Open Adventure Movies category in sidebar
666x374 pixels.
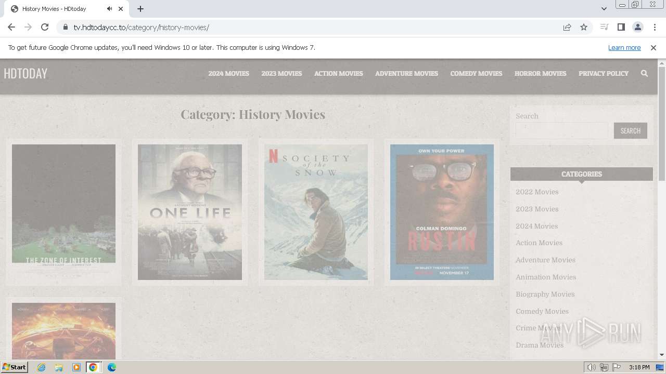[545, 260]
